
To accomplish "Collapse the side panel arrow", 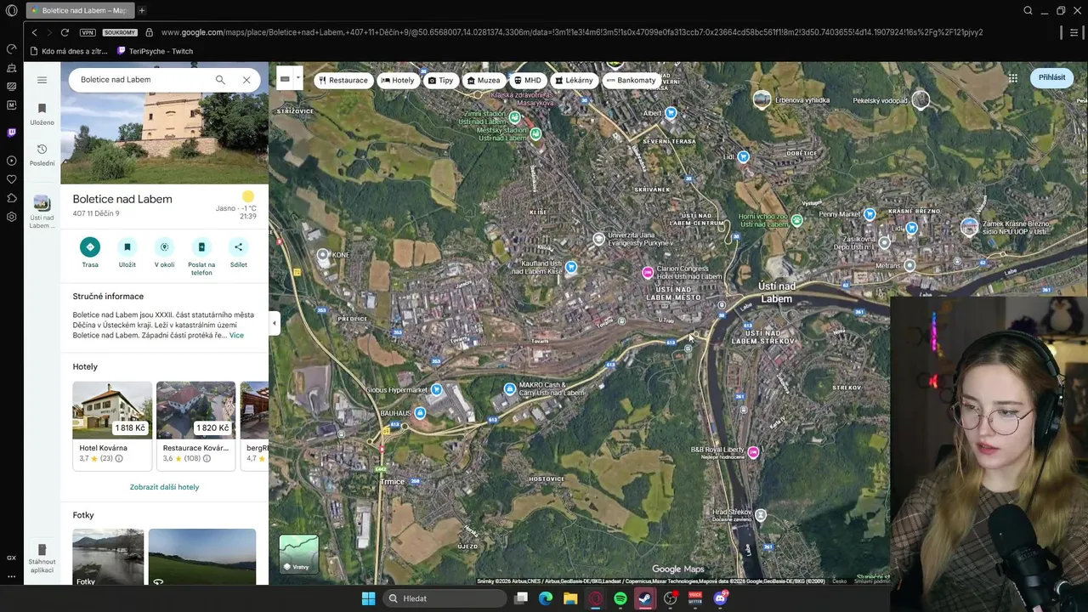I will point(274,323).
